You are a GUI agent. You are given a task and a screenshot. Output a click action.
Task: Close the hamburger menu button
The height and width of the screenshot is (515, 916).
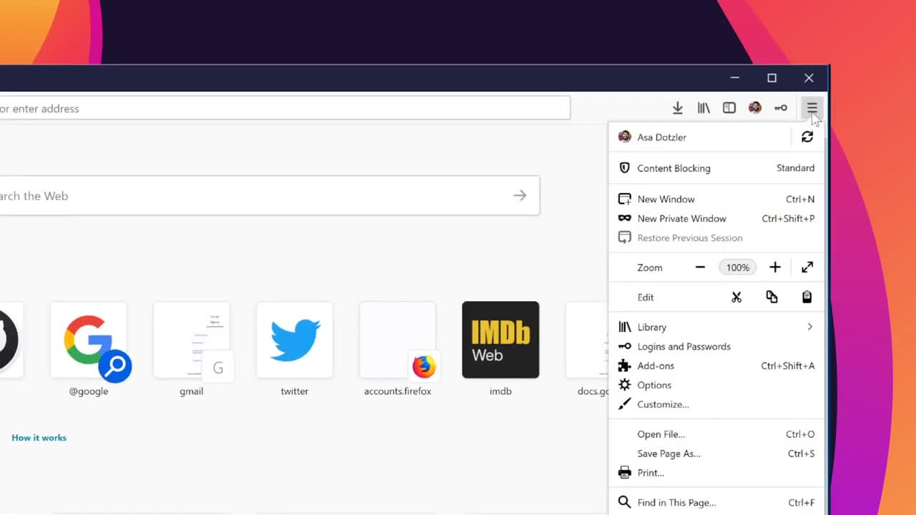point(812,108)
